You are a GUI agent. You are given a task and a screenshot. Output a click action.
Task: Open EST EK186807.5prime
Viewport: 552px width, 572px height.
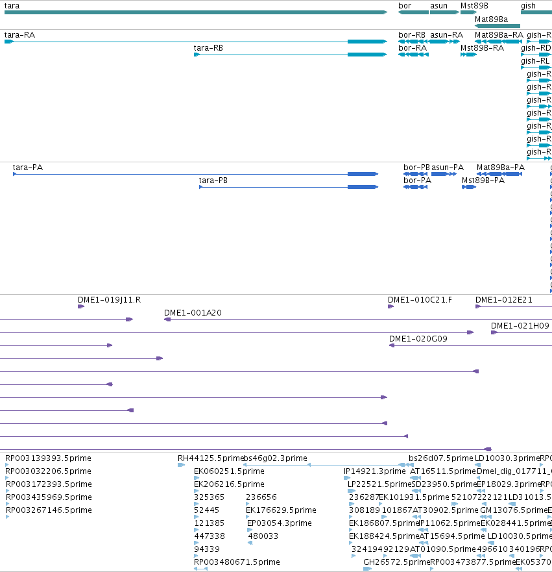point(351,530)
